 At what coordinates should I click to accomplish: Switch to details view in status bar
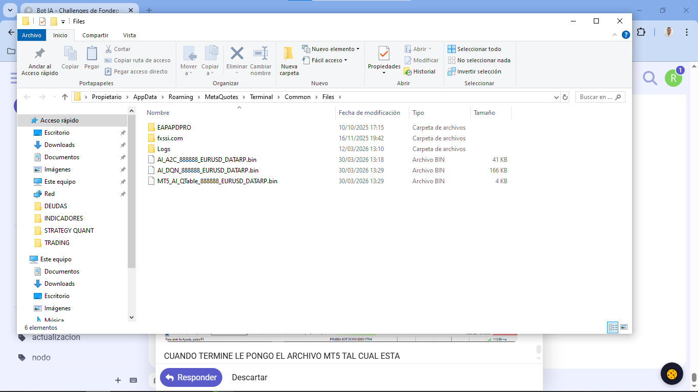[x=612, y=327]
